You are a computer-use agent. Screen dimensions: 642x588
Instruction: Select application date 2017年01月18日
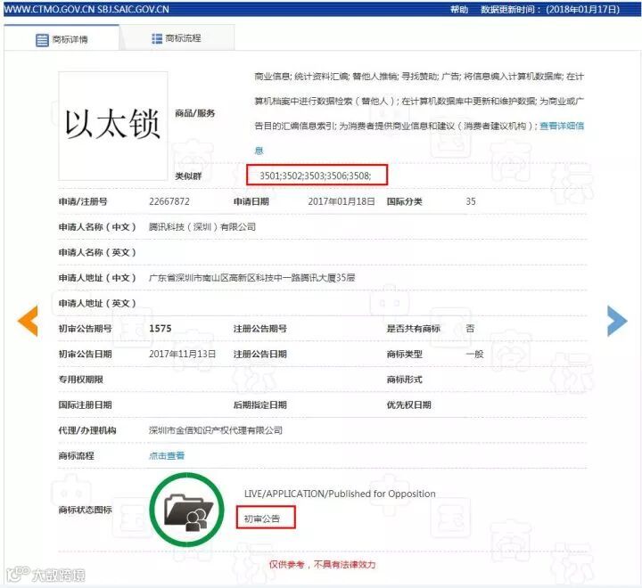(341, 201)
